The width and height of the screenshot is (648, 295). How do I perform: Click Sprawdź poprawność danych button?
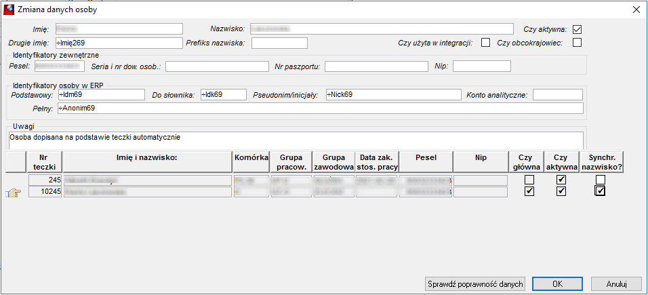point(475,284)
